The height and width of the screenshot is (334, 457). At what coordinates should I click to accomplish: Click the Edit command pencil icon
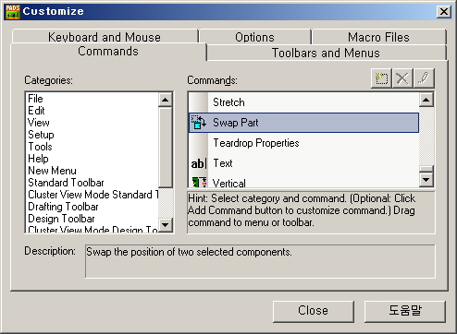point(424,78)
